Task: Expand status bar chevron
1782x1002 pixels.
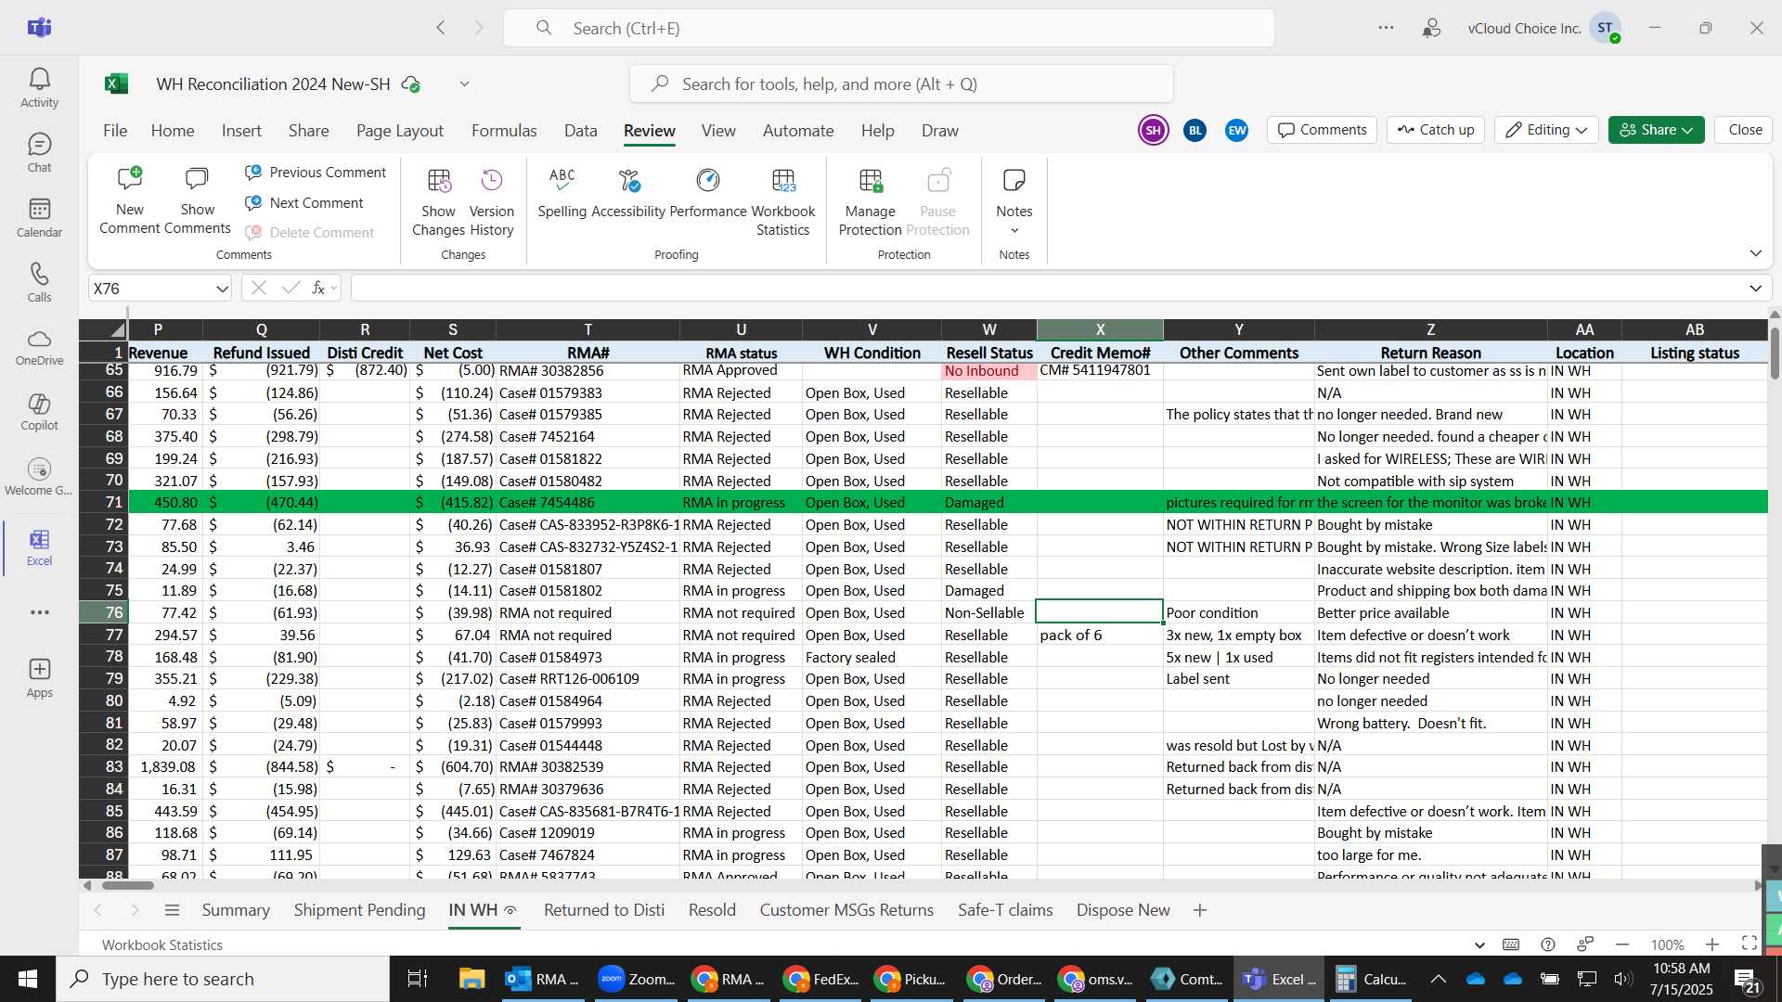Action: pyautogui.click(x=1479, y=944)
